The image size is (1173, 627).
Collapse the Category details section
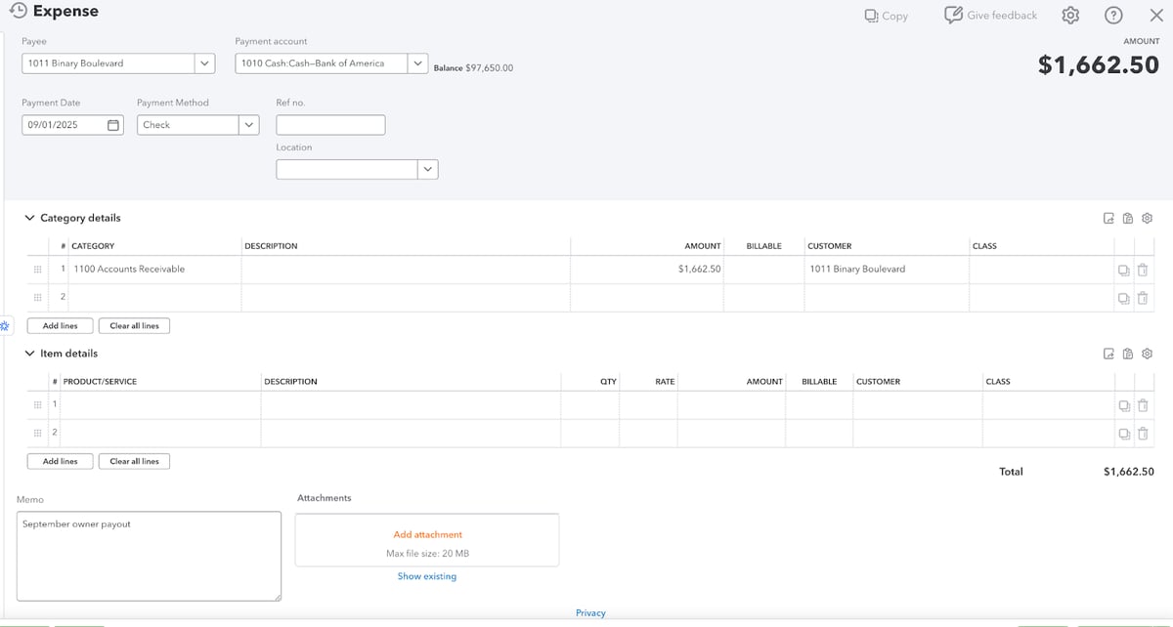click(29, 218)
